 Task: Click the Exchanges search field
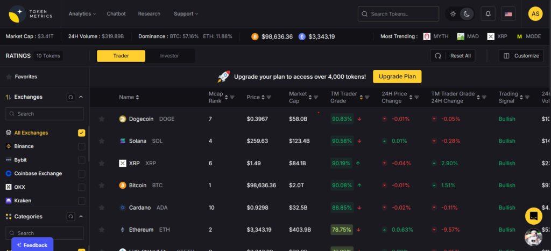(45, 114)
